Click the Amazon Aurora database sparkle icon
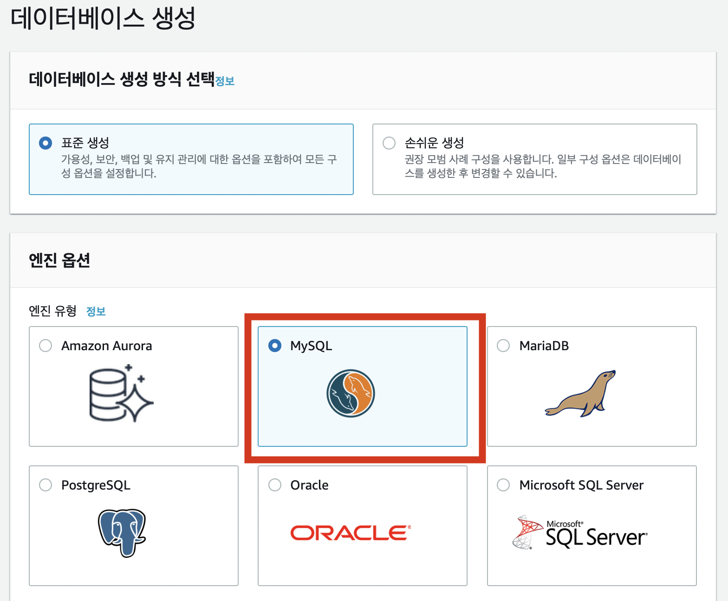Viewport: 728px width, 601px height. (121, 393)
